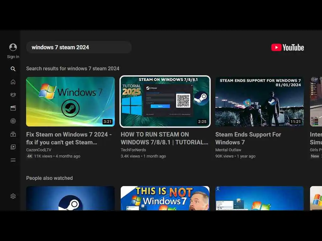Screen dimensions: 322x241
Task: Open Settings gear icon in sidebar
Action: click(x=13, y=196)
